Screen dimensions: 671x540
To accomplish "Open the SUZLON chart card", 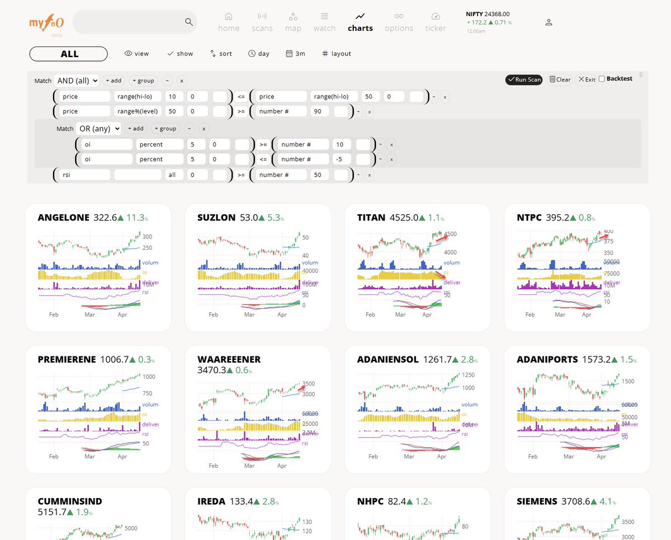I will tap(258, 268).
